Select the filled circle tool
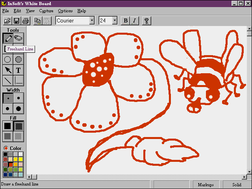The width and height of the screenshot is (252, 189). [x=19, y=59]
